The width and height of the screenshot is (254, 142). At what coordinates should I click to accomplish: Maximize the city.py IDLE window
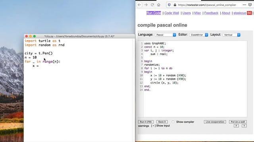35,36
